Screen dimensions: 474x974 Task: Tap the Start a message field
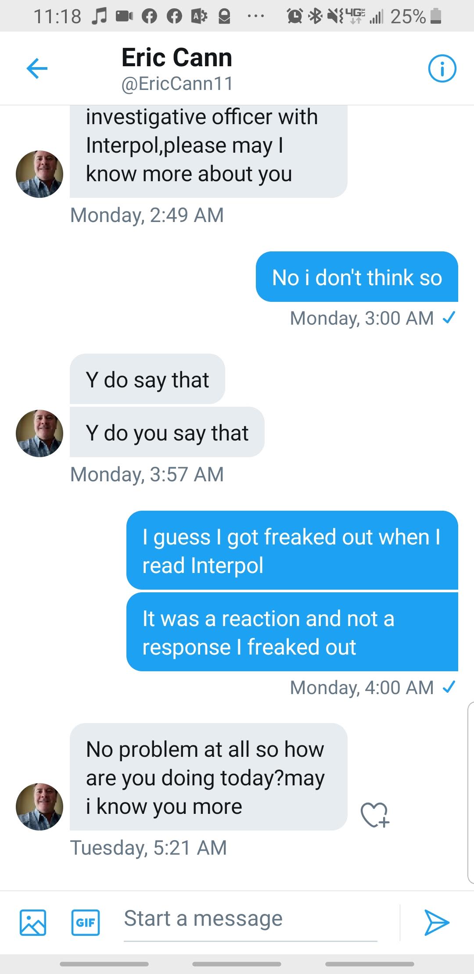point(250,919)
